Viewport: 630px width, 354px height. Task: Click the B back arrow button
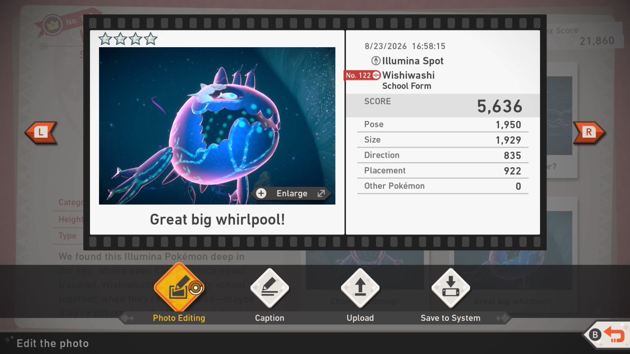pos(607,335)
